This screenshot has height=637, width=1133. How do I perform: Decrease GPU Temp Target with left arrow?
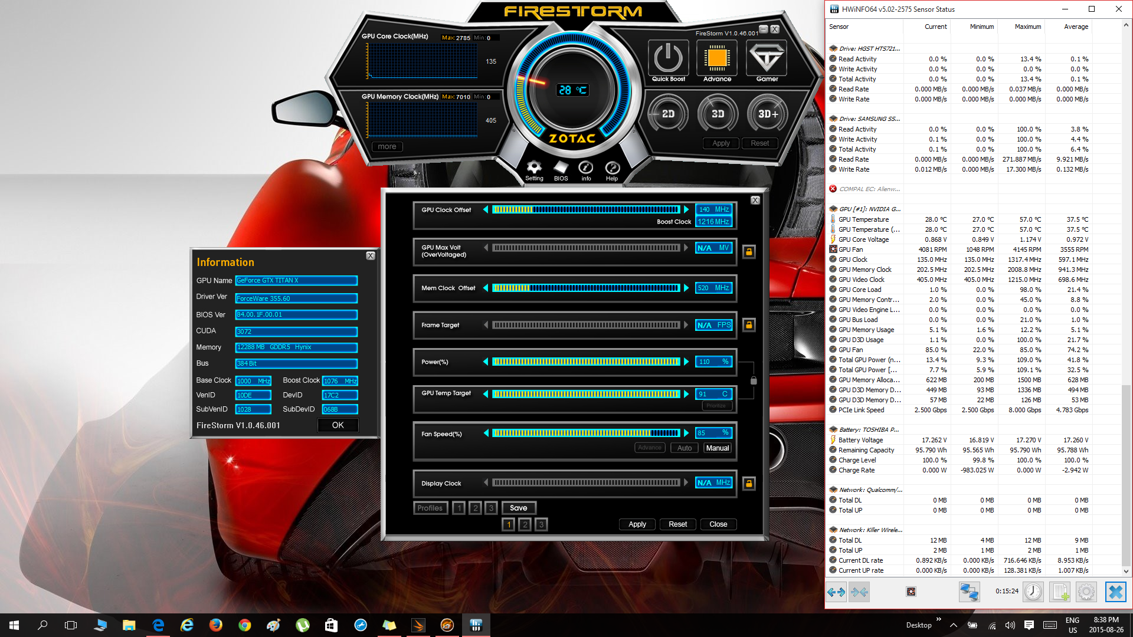tap(486, 394)
